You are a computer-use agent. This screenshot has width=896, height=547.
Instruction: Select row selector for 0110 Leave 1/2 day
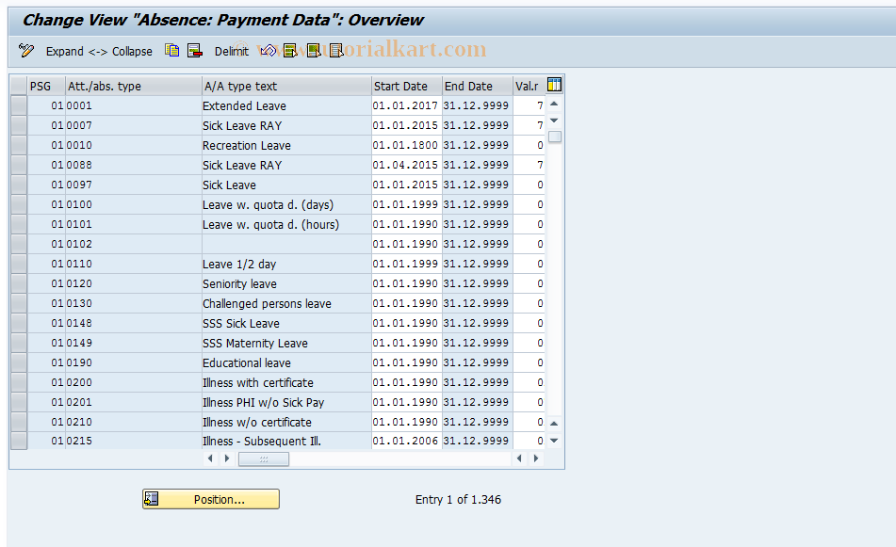pyautogui.click(x=19, y=264)
